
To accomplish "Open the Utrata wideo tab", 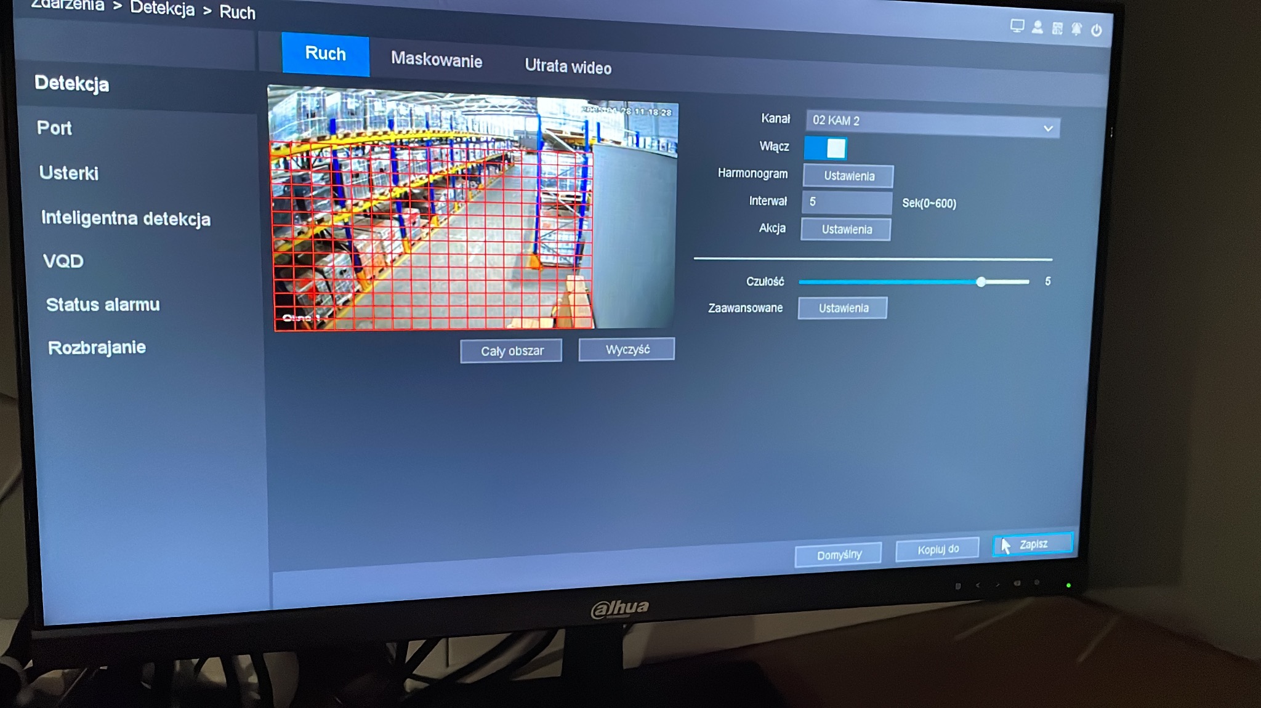I will (568, 66).
